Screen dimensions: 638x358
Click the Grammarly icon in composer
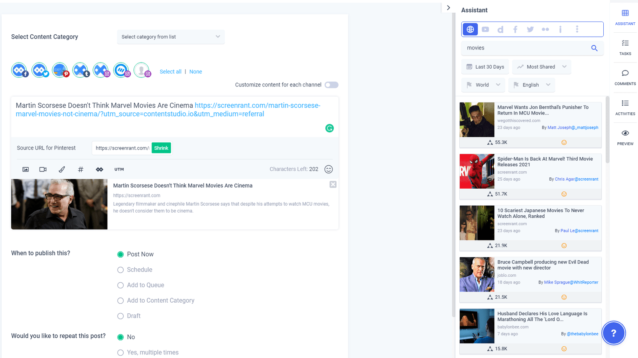pyautogui.click(x=329, y=128)
